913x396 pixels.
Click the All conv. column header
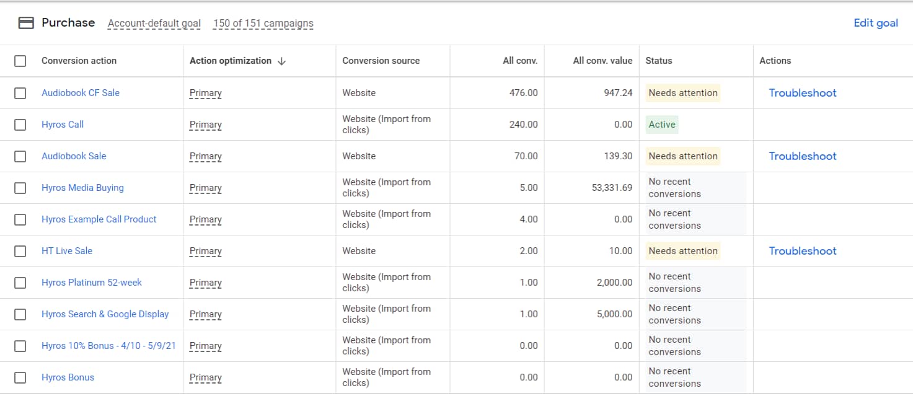click(x=520, y=61)
